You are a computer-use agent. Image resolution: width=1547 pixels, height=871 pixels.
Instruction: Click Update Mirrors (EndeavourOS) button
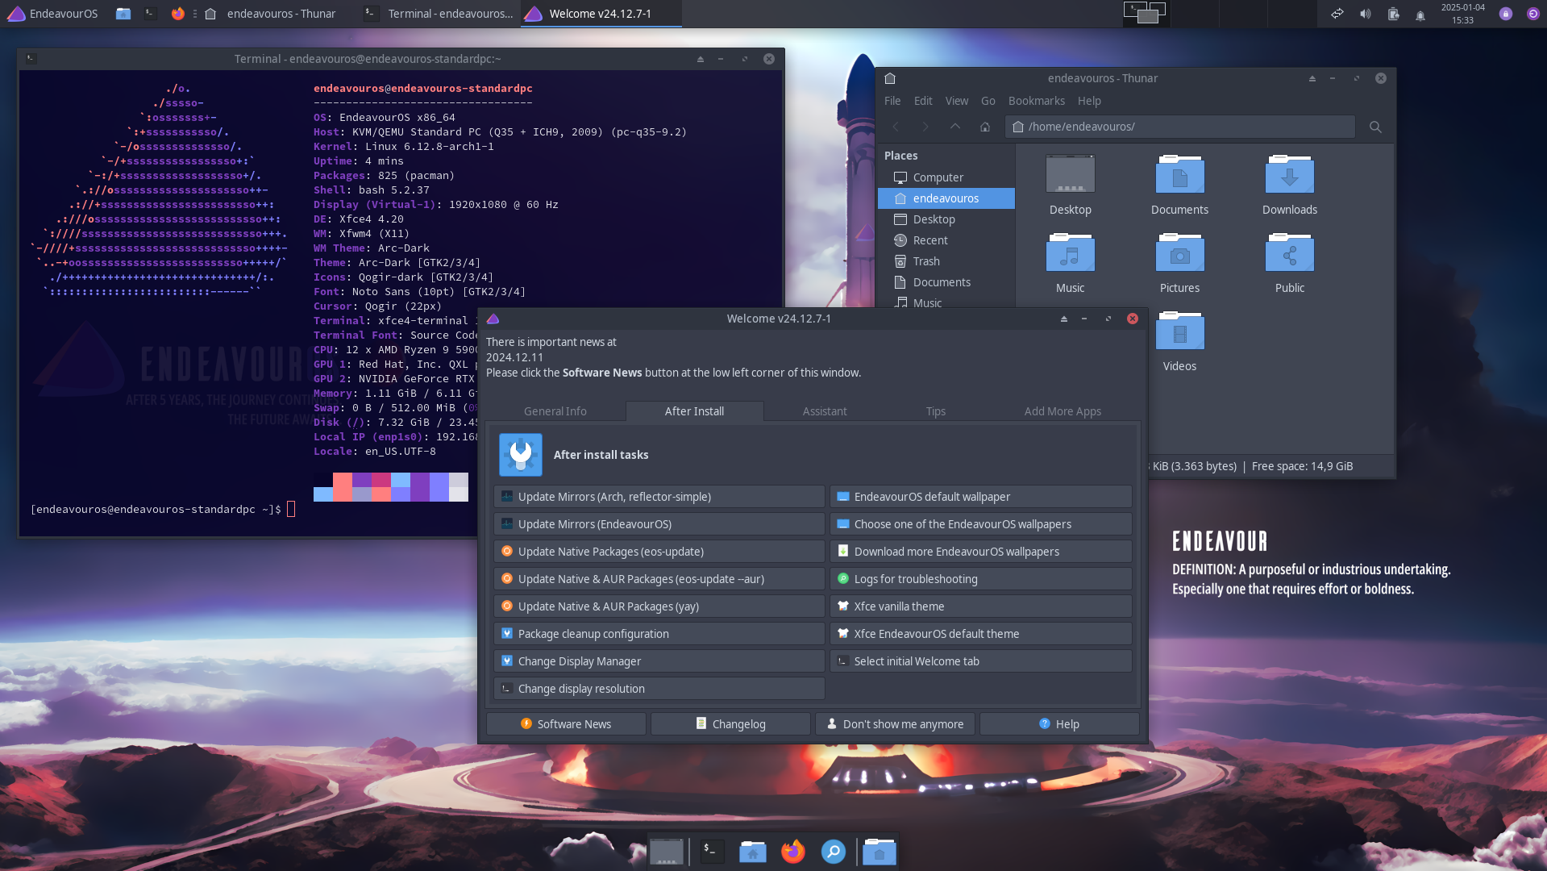[659, 524]
